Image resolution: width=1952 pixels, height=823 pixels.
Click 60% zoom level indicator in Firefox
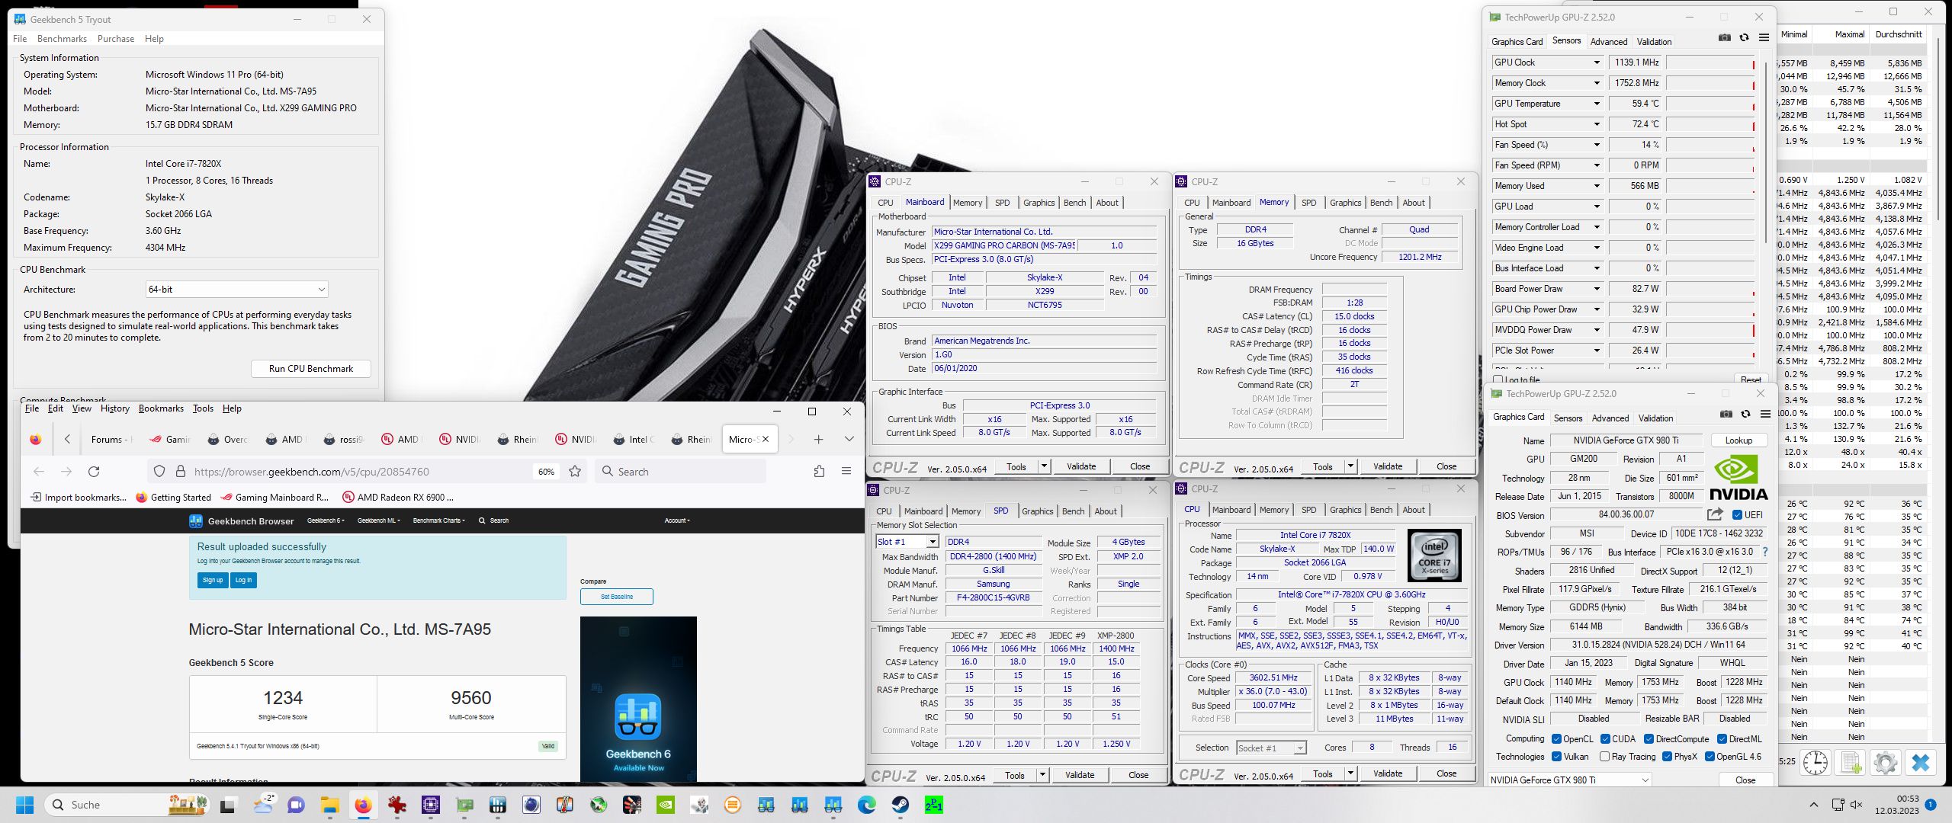pos(546,472)
